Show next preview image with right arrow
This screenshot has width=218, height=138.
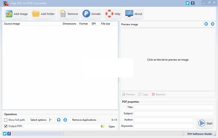[x=213, y=24]
